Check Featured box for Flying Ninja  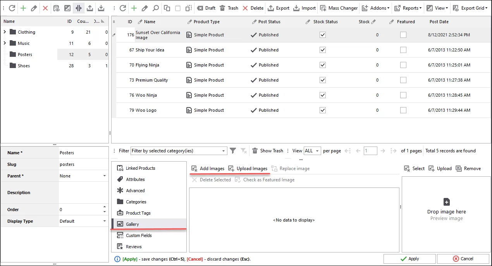(x=403, y=65)
